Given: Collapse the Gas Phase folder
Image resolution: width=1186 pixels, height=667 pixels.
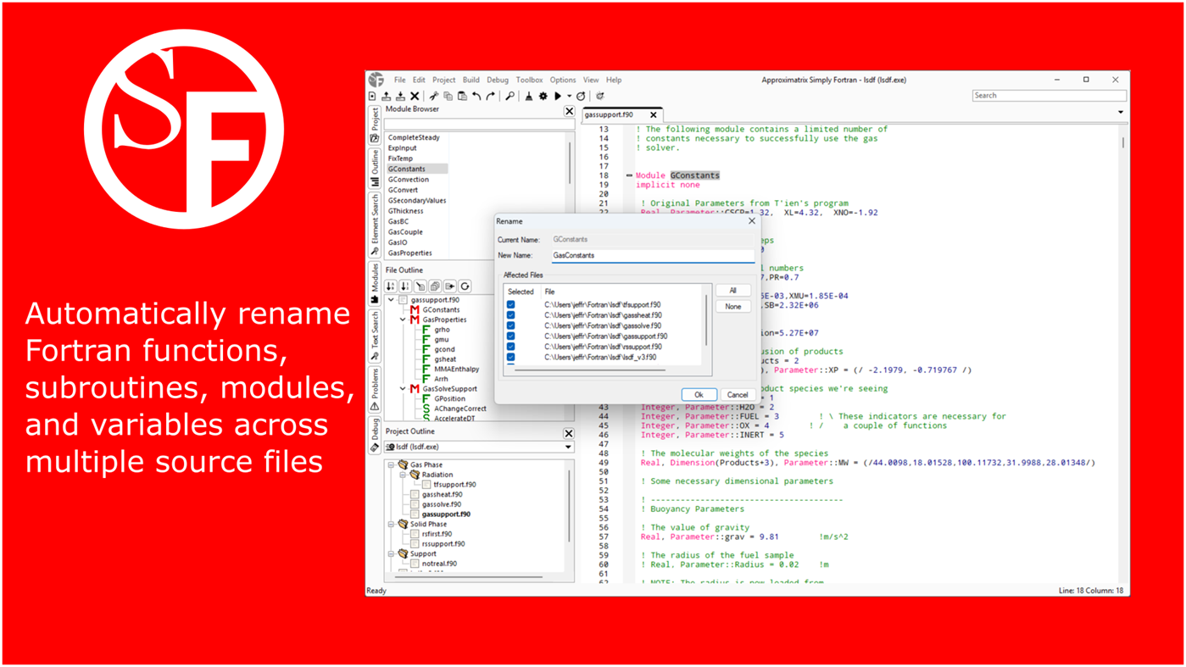Looking at the screenshot, I should pyautogui.click(x=392, y=464).
